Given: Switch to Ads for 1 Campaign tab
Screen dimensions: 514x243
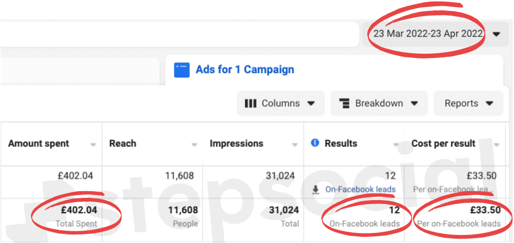Looking at the screenshot, I should [x=245, y=70].
